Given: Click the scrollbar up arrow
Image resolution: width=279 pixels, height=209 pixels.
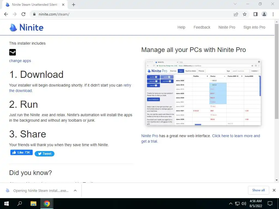Looking at the screenshot, I should click(277, 22).
